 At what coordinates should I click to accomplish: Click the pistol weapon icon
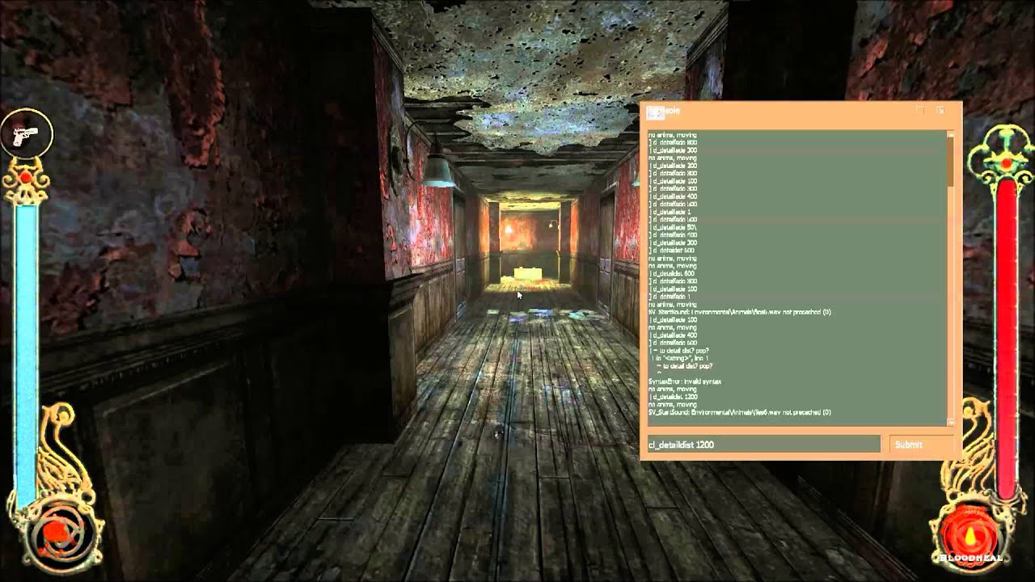(x=27, y=133)
